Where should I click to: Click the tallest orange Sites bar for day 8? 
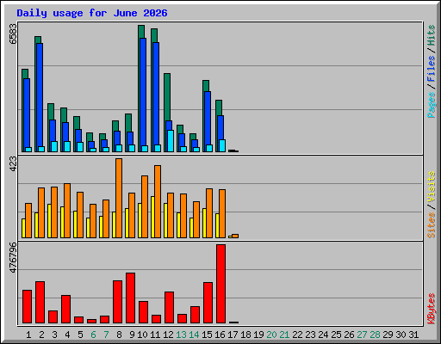click(x=119, y=198)
